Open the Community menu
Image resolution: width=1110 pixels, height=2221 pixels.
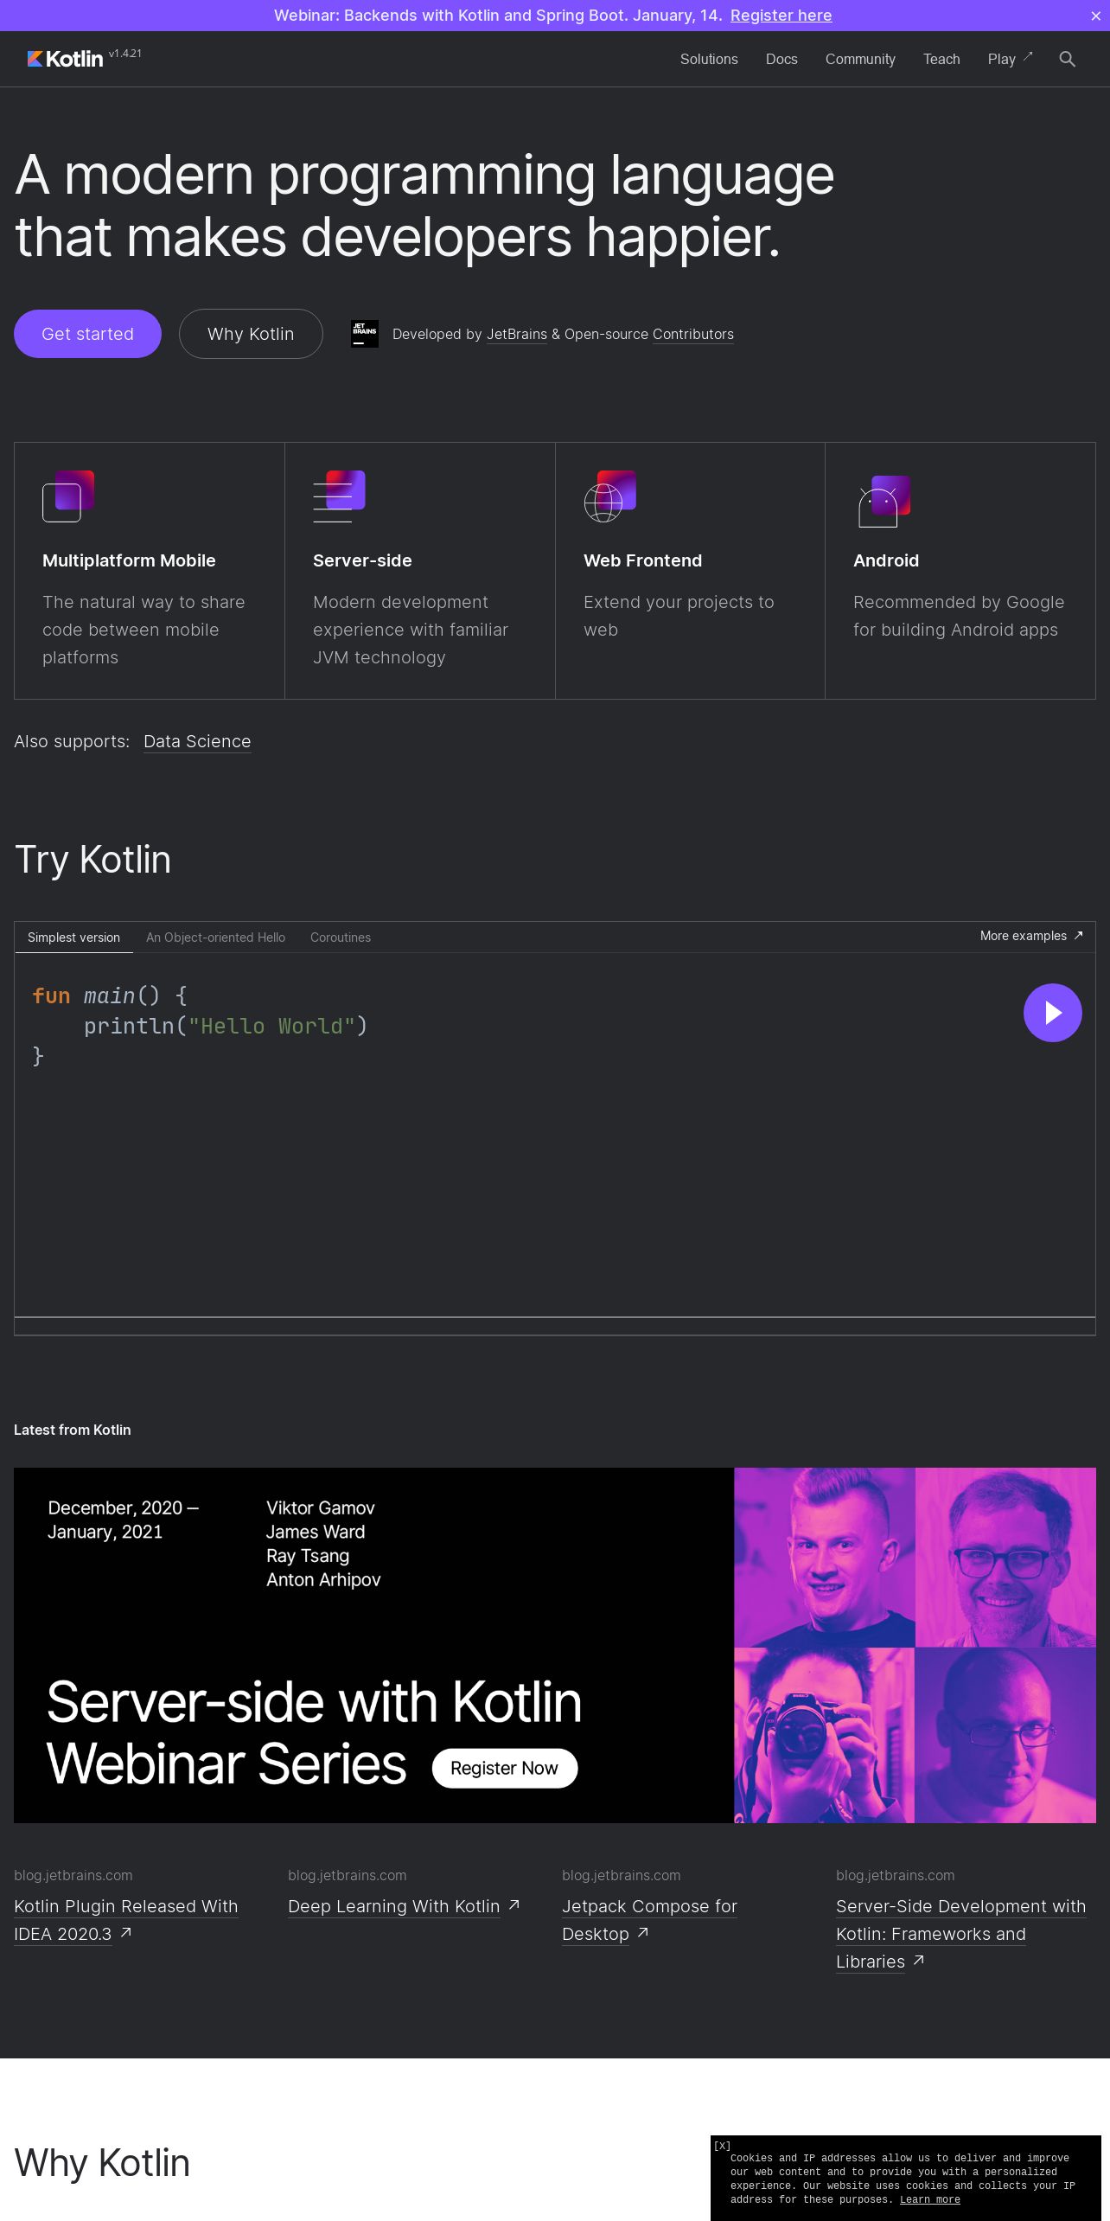860,59
